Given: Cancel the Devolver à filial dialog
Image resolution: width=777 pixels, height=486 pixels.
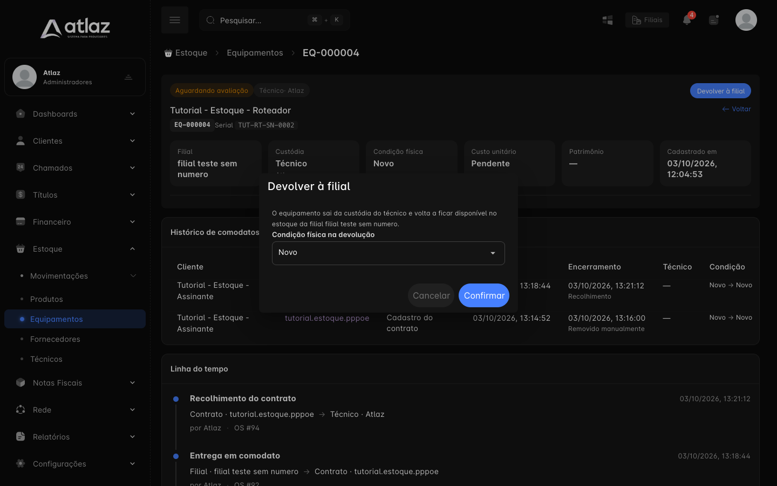Looking at the screenshot, I should click(x=431, y=295).
